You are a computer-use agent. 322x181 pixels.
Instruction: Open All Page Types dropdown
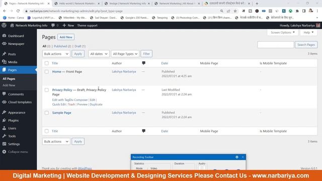(x=125, y=54)
